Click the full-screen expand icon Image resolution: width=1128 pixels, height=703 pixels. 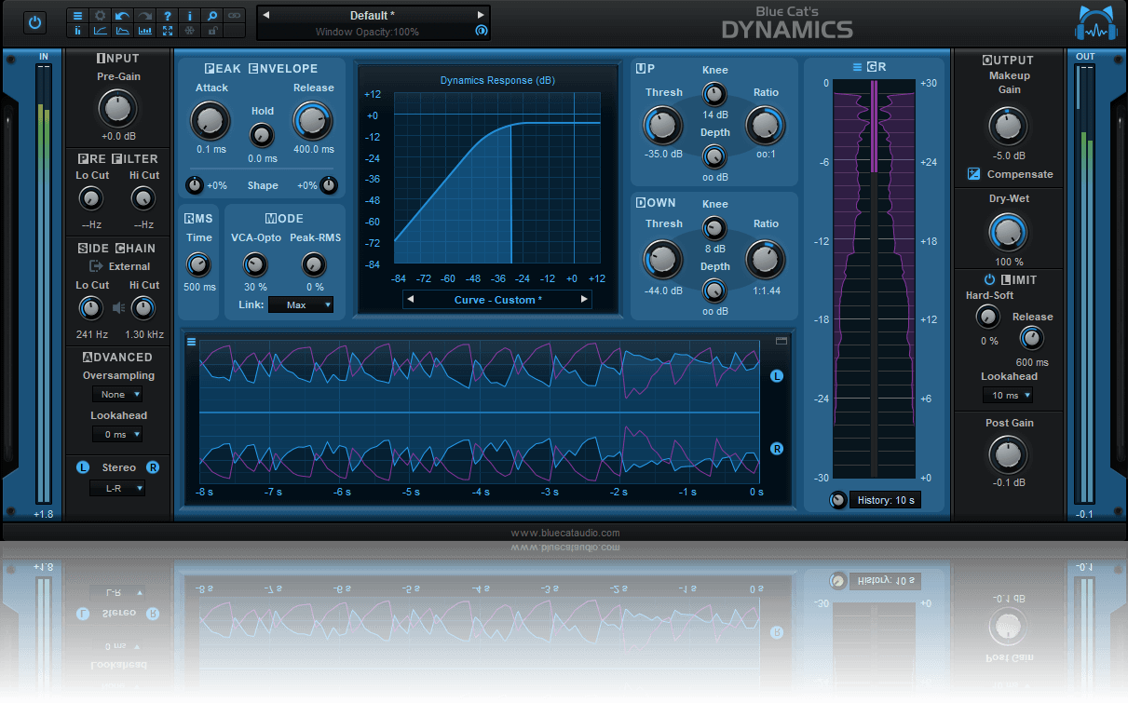pos(167,31)
